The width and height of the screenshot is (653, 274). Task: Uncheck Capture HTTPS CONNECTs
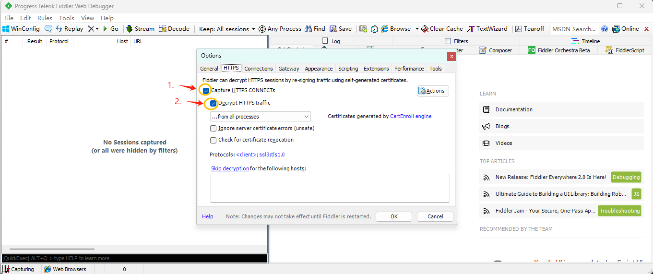click(x=206, y=90)
